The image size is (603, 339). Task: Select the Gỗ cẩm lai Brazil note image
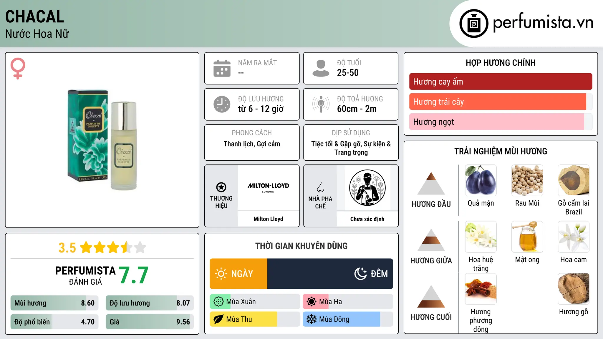coord(574,180)
